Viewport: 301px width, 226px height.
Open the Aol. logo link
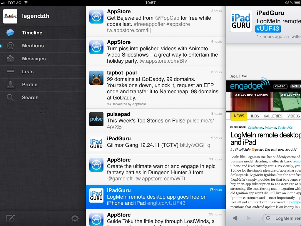click(x=234, y=76)
